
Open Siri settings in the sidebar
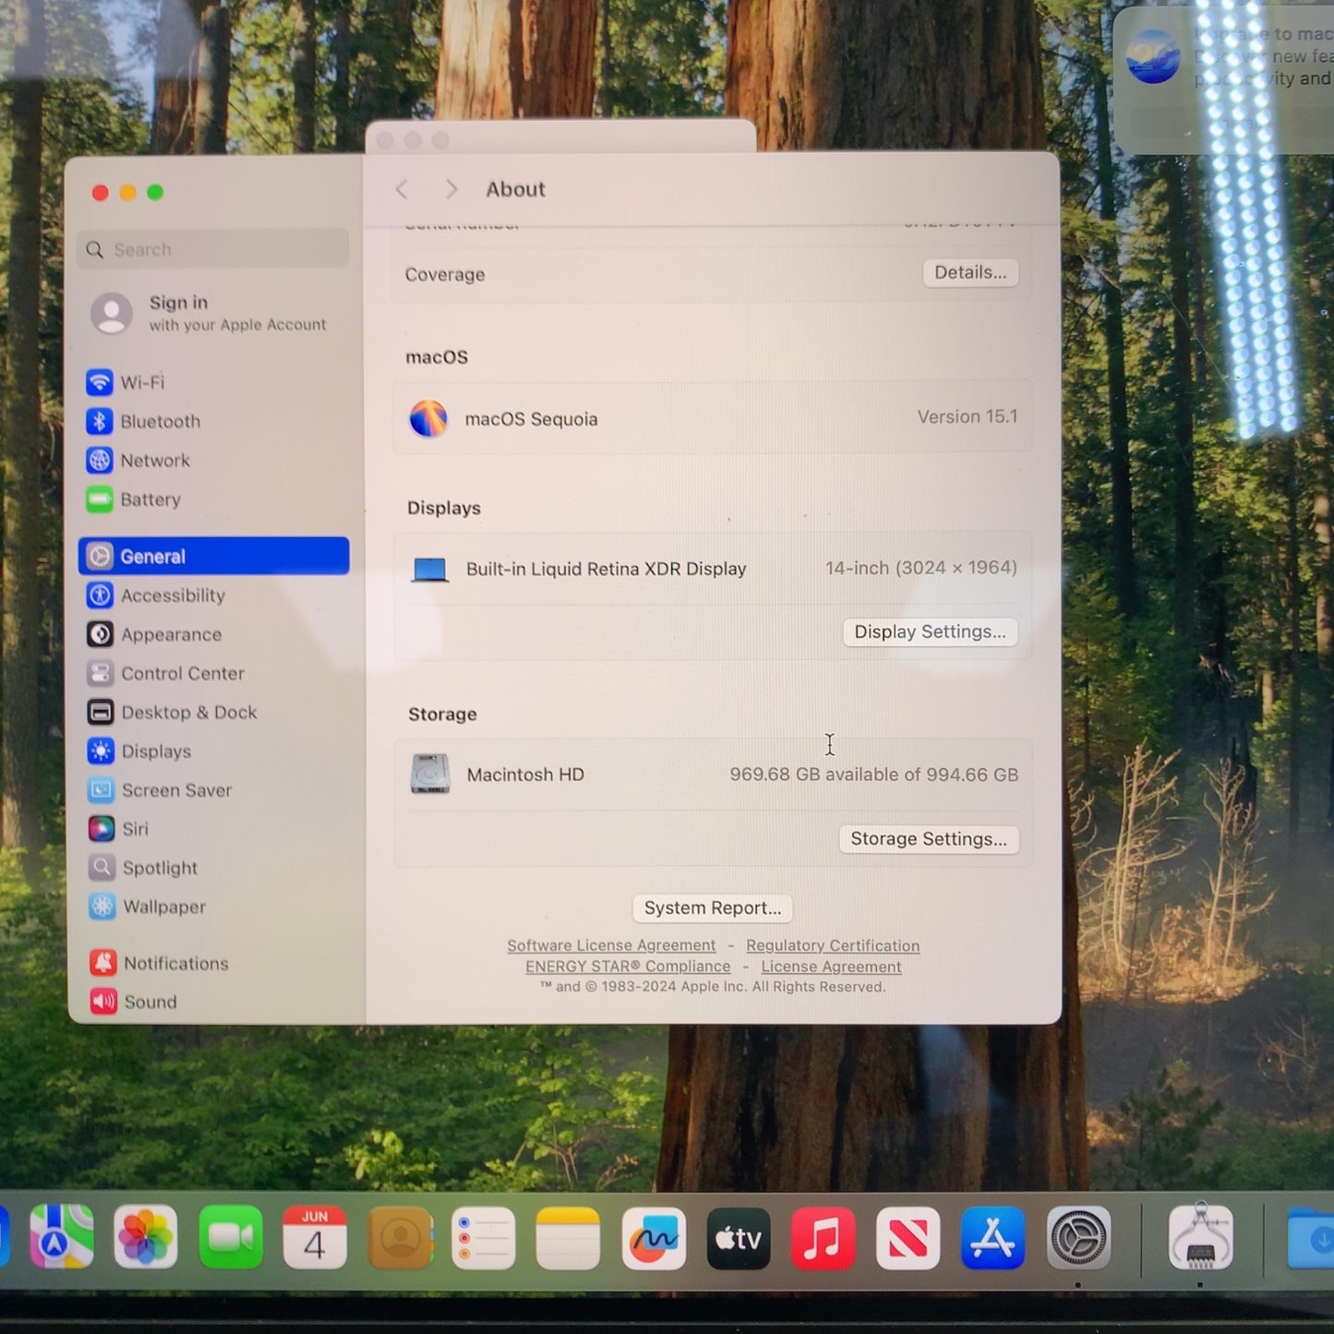click(x=118, y=828)
